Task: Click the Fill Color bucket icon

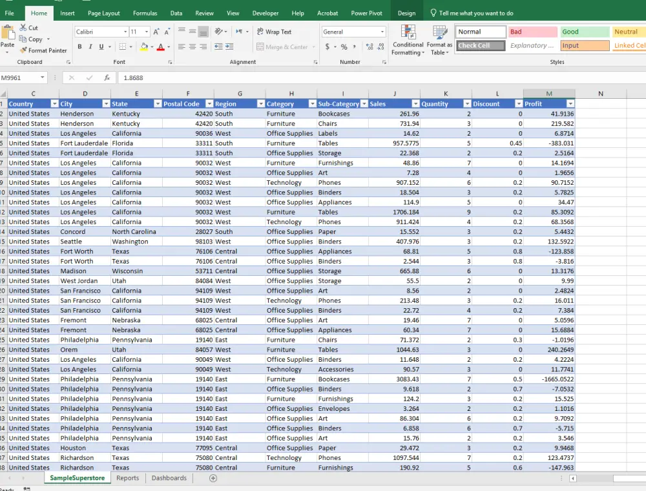Action: (x=144, y=47)
